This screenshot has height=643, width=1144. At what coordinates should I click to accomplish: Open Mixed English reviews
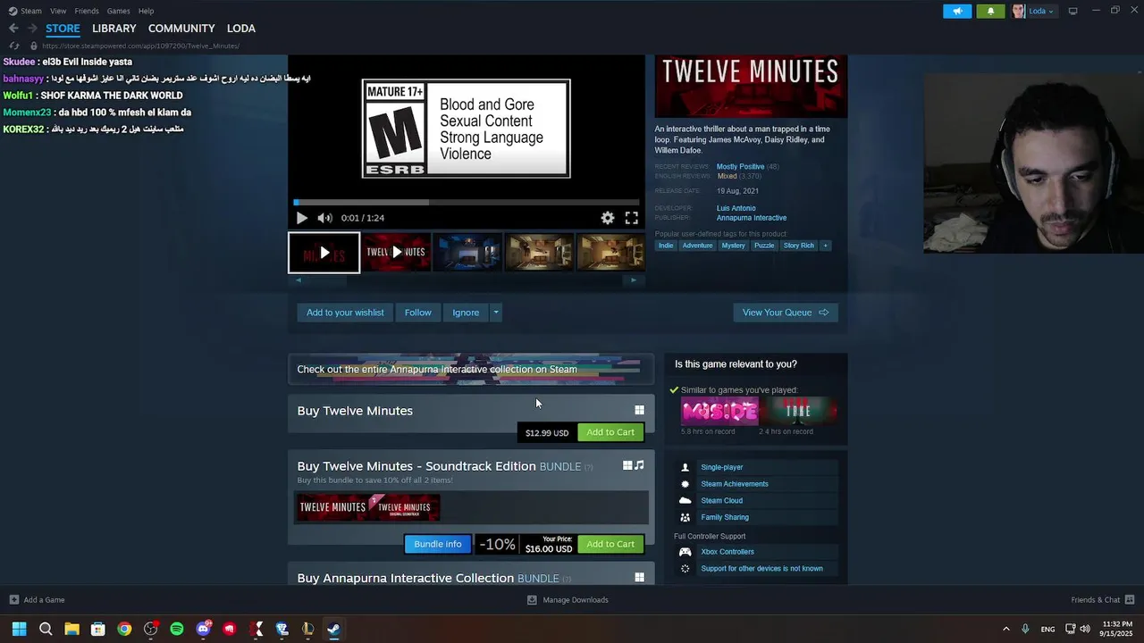[727, 177]
